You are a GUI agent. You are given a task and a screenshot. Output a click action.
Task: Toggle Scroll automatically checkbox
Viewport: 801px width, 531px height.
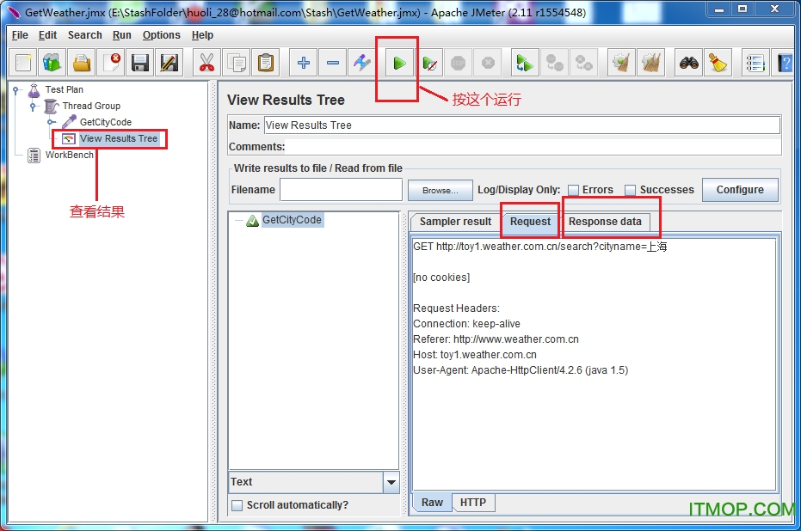[237, 505]
